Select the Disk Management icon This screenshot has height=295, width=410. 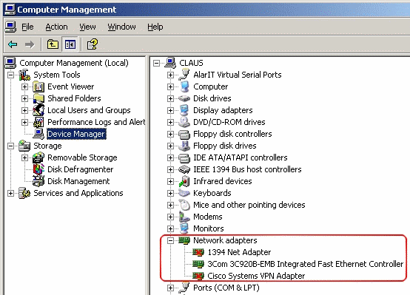pyautogui.click(x=38, y=181)
